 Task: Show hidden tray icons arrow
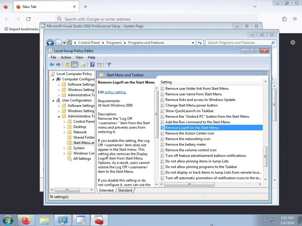pos(265,220)
